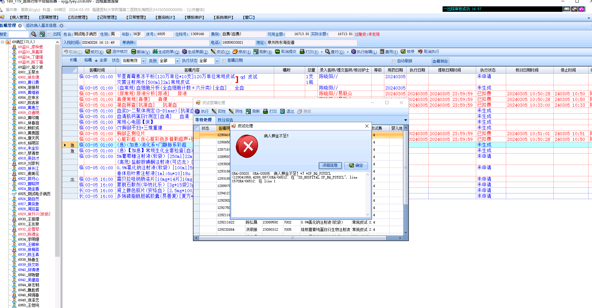This screenshot has width=592, height=308.
Task: Switch to 修改病人基本信息 tab
Action: pyautogui.click(x=41, y=25)
